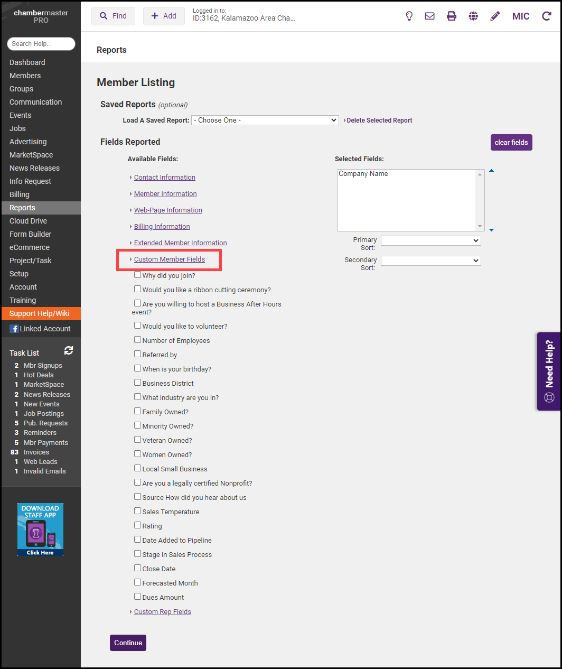Check 'Why did you join?' field
The height and width of the screenshot is (669, 562).
click(x=137, y=275)
